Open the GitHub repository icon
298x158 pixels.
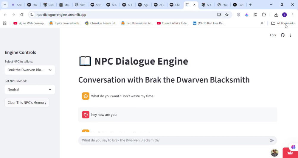coord(283,35)
